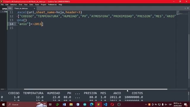Viewport: 190px width, 107px height.
Task: Open the 3D box app taskbar icon
Action: pos(78,104)
